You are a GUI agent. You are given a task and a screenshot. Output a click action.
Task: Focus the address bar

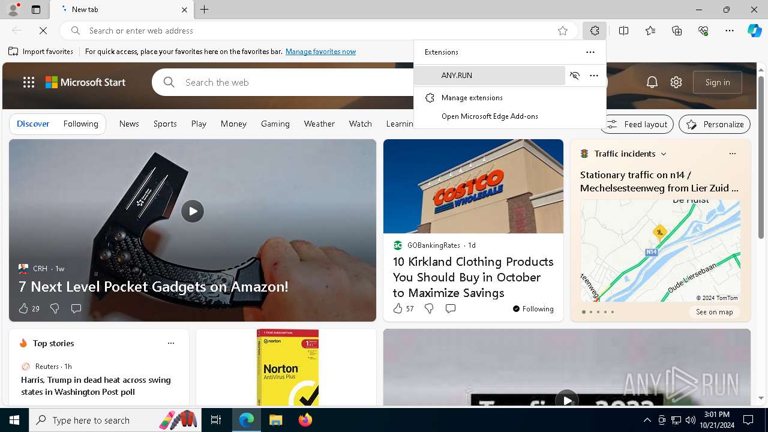(x=318, y=31)
